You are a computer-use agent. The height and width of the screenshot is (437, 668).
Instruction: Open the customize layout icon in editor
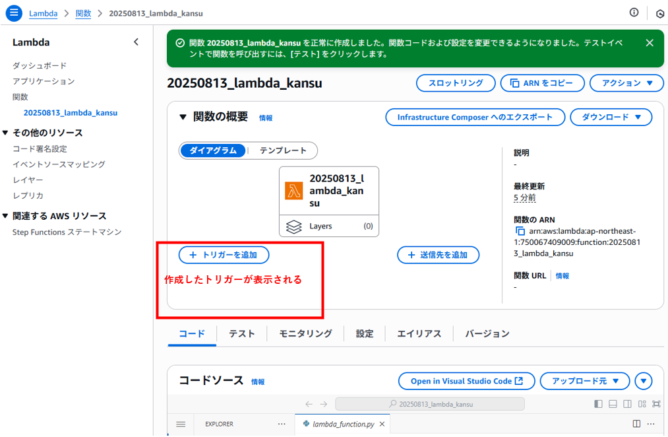(642, 404)
